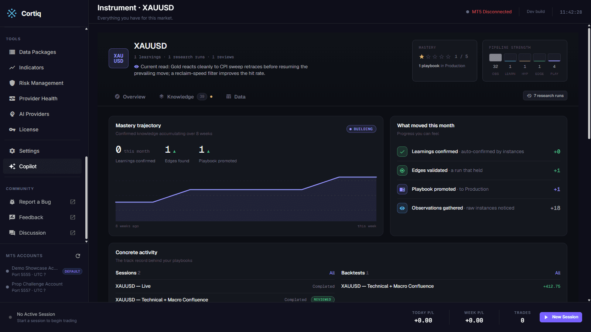Viewport: 591px width, 332px height.
Task: Open the License key page
Action: (x=42, y=129)
